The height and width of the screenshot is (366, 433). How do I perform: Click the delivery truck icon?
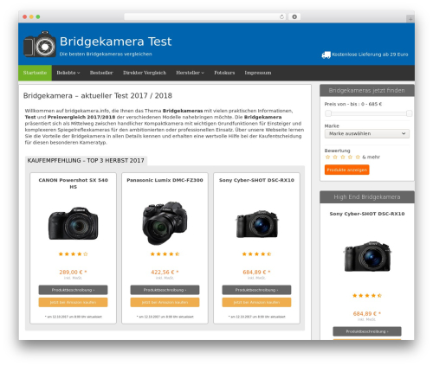[326, 55]
